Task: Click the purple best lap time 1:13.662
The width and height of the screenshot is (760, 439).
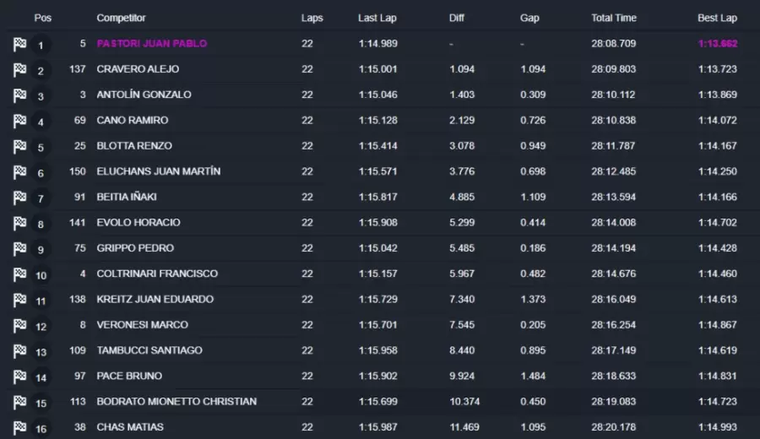Action: [x=717, y=43]
